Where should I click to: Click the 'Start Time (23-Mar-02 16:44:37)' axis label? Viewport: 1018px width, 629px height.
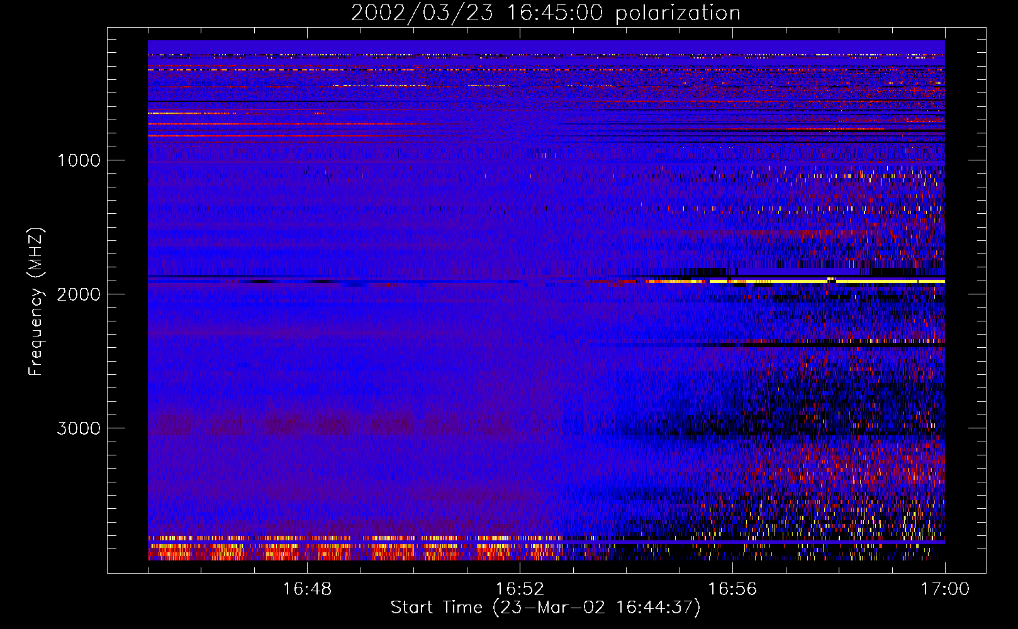(545, 608)
